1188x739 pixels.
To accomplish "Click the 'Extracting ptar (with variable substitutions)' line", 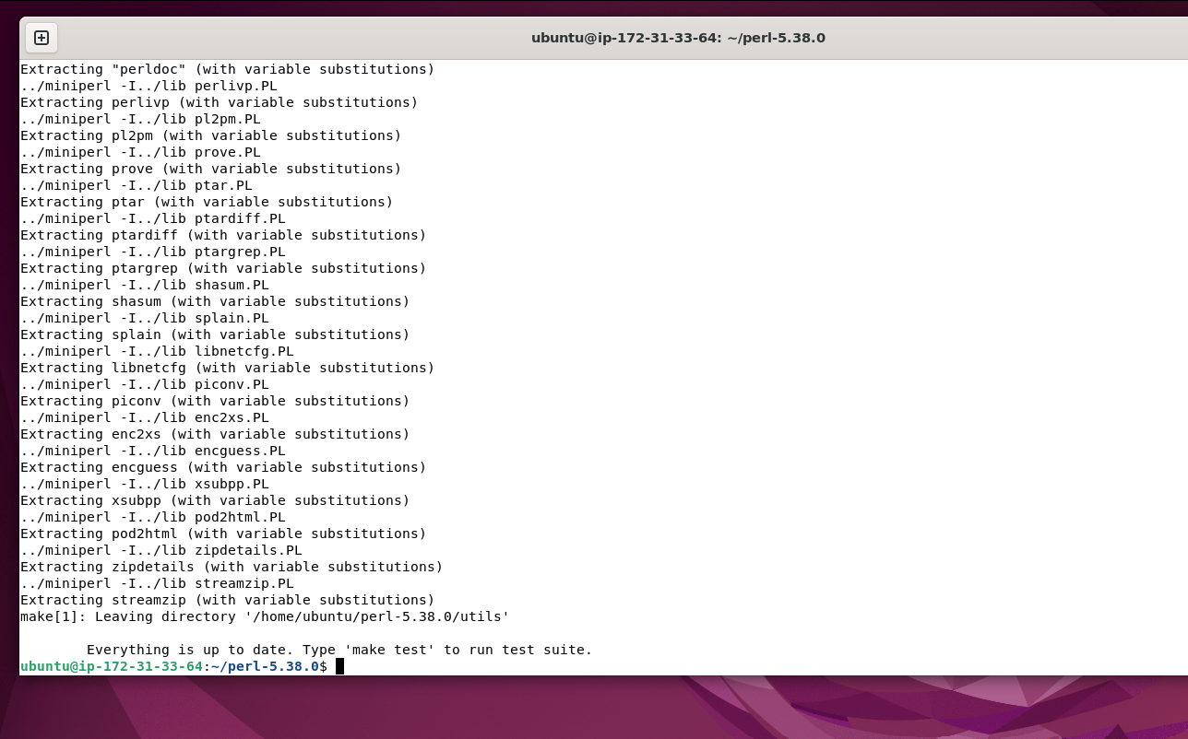I will [x=207, y=202].
